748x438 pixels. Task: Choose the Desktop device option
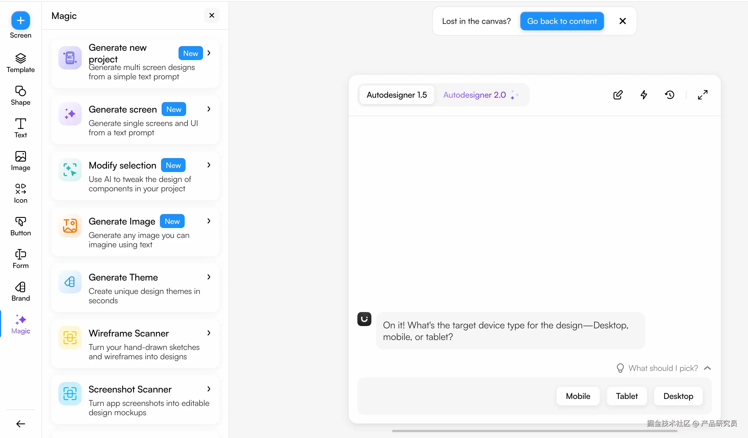[678, 396]
